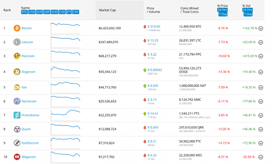Expand the Protoshares row details
The width and height of the screenshot is (272, 164).
(261, 115)
